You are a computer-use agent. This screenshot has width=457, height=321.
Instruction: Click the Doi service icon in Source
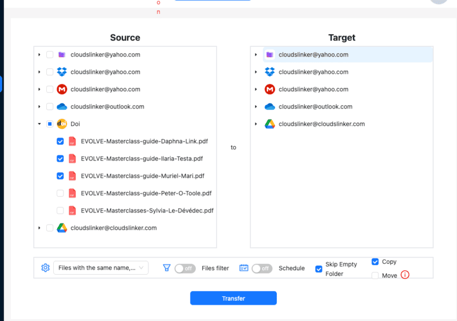tap(62, 124)
